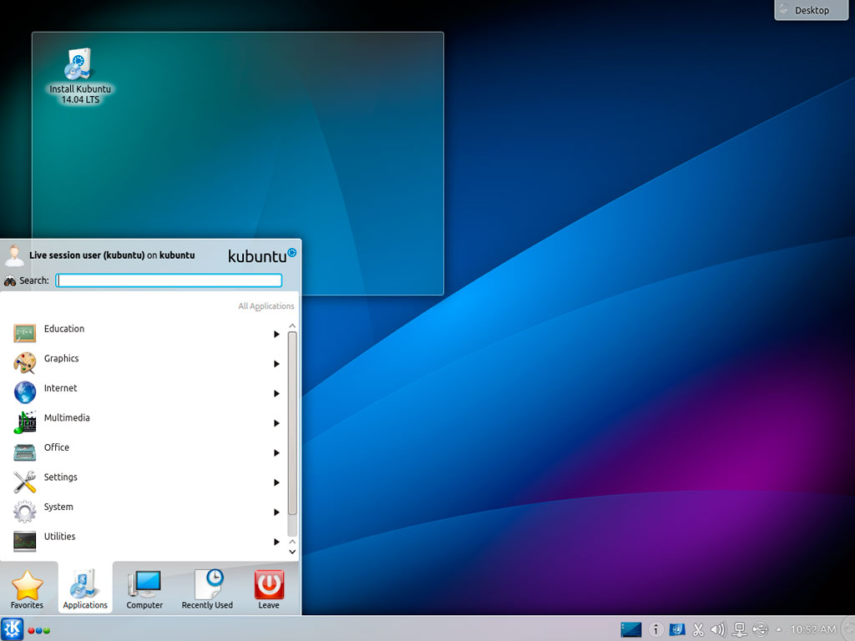The width and height of the screenshot is (855, 641).
Task: Switch to the Favorites tab
Action: pos(27,589)
